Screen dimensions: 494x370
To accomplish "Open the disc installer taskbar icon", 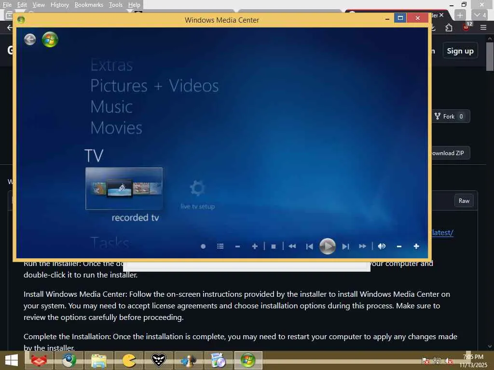I will [219, 360].
